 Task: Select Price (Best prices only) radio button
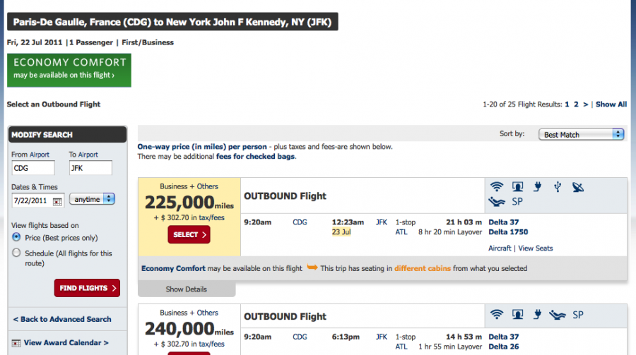pyautogui.click(x=16, y=236)
